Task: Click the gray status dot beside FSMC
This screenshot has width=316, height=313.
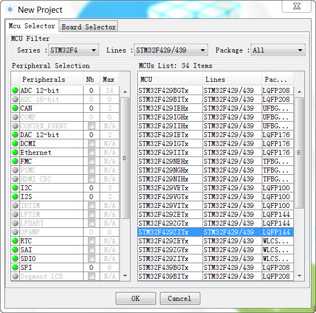Action: pos(15,170)
